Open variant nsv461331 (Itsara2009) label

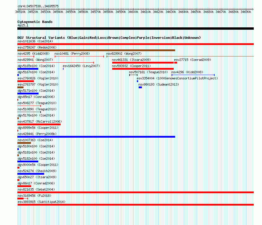coord(131,60)
